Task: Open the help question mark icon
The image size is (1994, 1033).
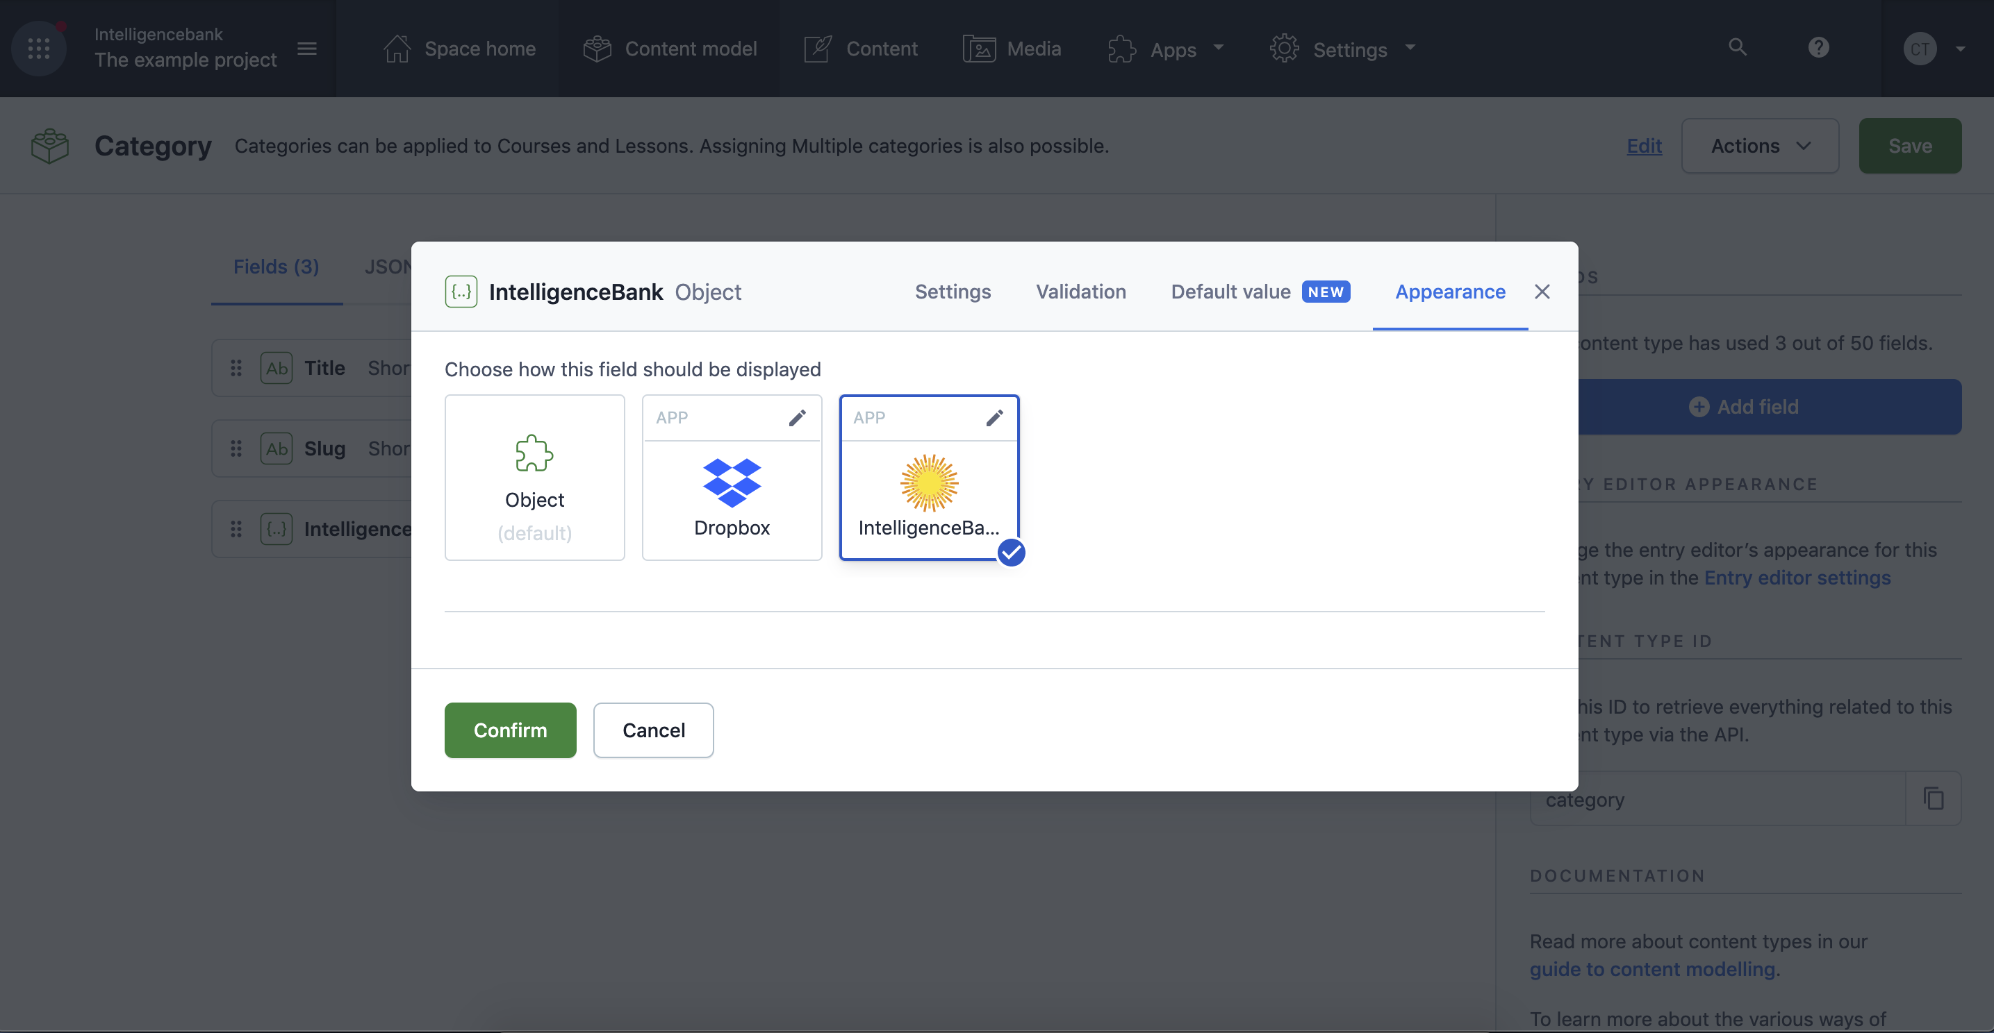Action: pyautogui.click(x=1818, y=47)
